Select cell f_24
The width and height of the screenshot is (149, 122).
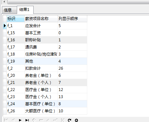coord(16,104)
